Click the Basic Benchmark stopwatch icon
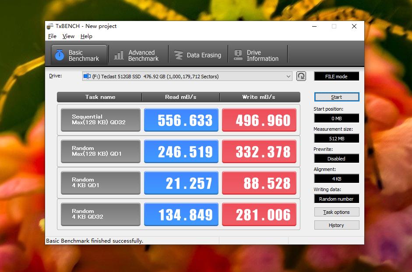 point(60,56)
